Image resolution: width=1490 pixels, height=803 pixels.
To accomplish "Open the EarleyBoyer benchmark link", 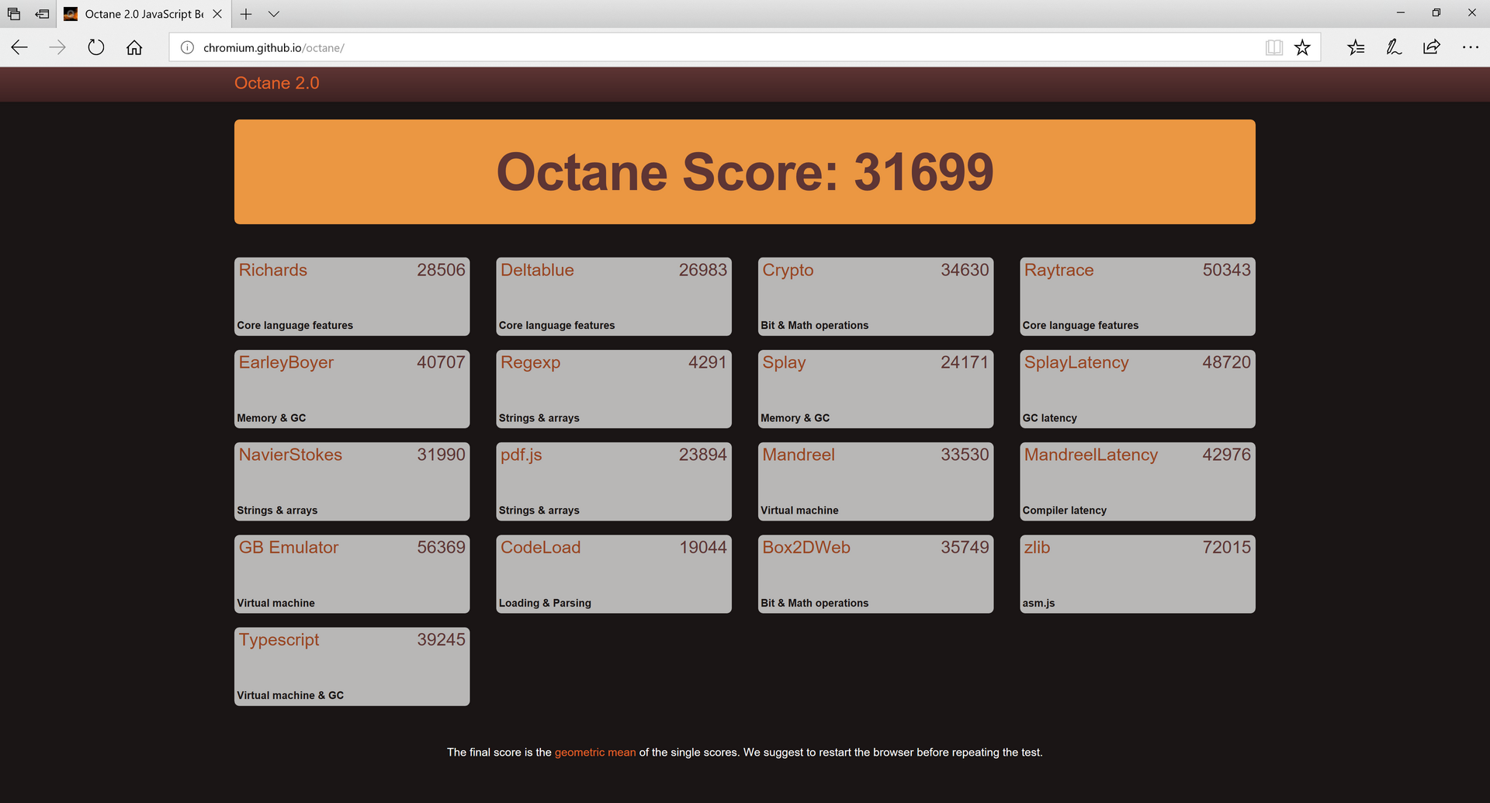I will point(286,363).
